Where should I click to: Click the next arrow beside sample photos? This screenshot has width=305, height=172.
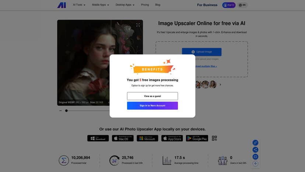point(220,85)
